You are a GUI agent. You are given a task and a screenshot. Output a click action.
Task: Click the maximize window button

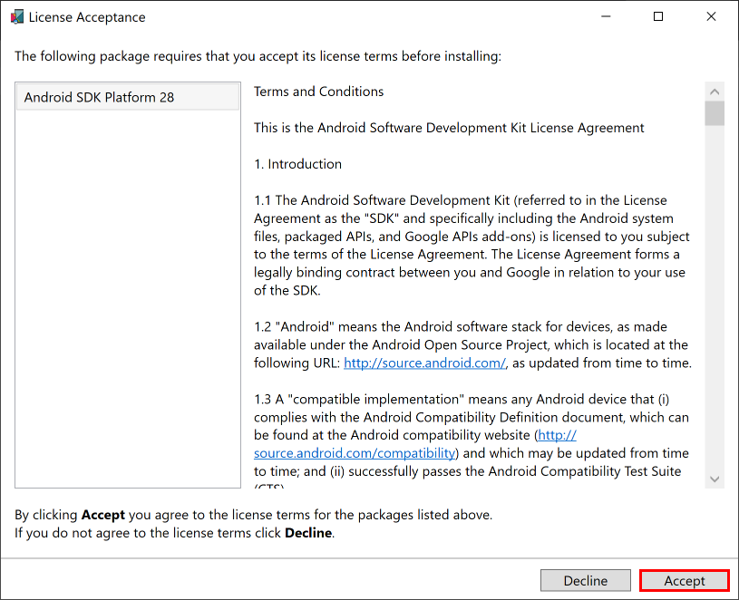click(x=657, y=16)
